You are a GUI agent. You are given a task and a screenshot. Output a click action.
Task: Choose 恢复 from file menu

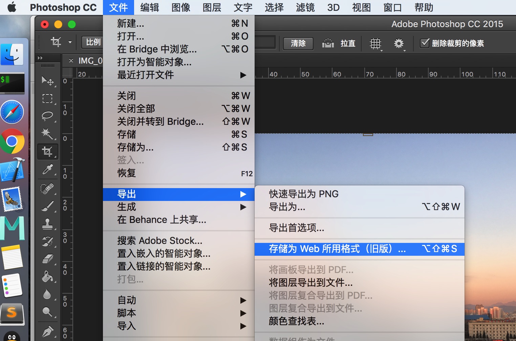pyautogui.click(x=179, y=173)
